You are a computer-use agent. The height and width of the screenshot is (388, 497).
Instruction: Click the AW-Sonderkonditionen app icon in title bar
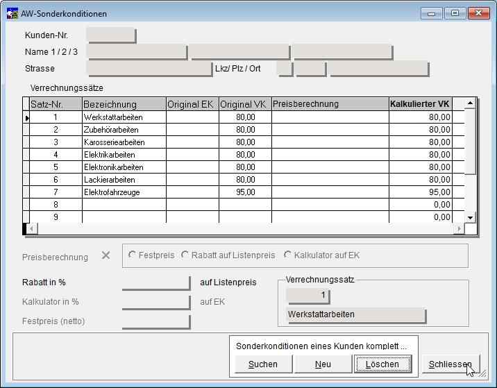(x=12, y=14)
